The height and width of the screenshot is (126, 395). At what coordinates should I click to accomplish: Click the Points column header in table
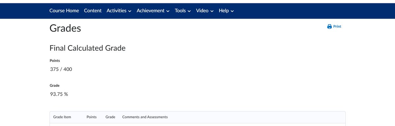pyautogui.click(x=91, y=117)
